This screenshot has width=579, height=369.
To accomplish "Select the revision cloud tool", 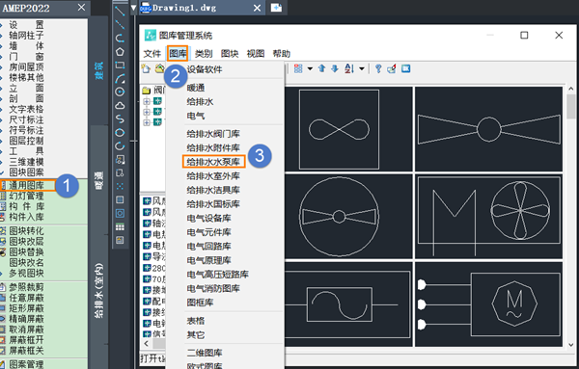I will tap(120, 105).
